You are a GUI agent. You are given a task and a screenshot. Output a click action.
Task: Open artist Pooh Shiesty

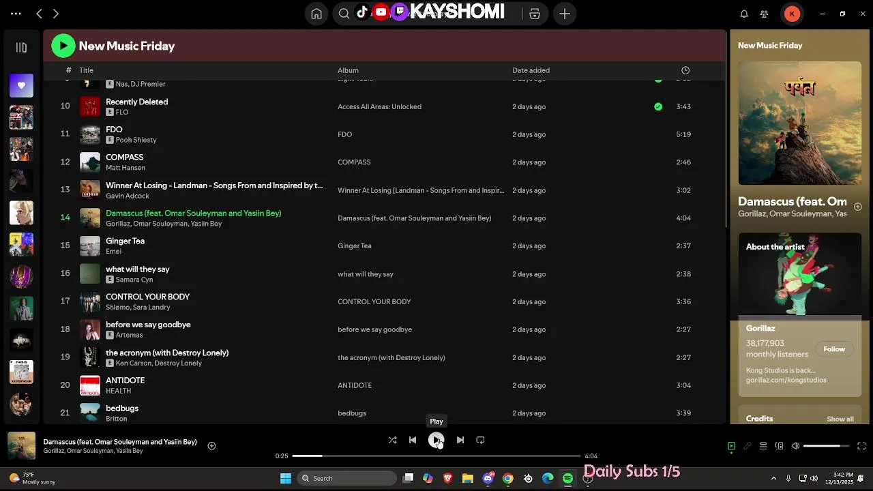[x=136, y=140]
